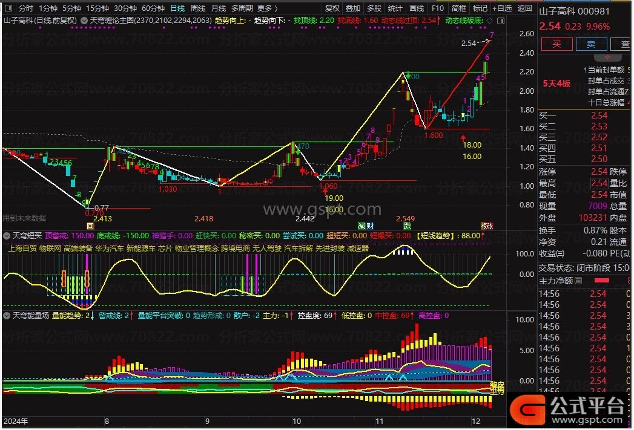This screenshot has width=634, height=430.
Task: Click the 标记 mark button
Action: (480, 8)
